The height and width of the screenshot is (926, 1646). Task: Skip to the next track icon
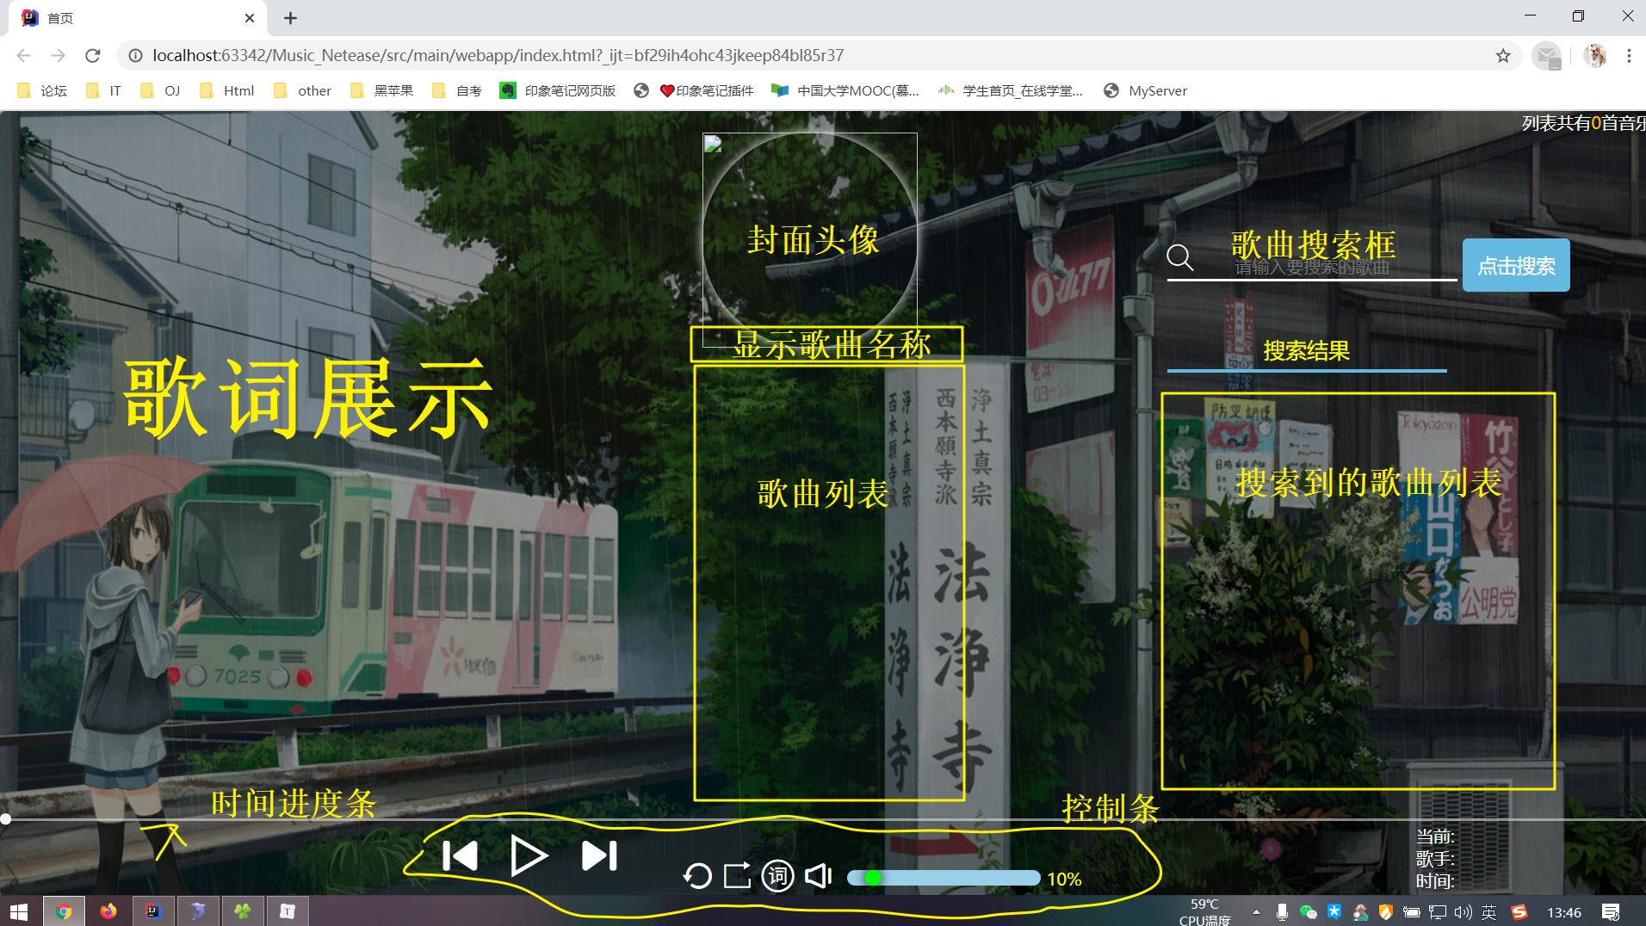pos(599,855)
